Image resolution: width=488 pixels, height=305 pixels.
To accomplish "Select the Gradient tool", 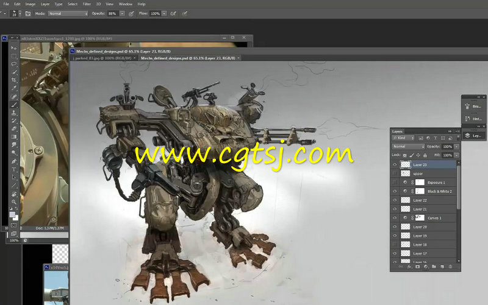I will pos(13,136).
